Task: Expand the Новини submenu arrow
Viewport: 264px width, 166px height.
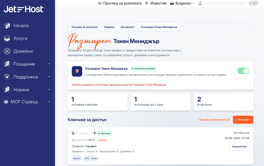Action: tap(49, 90)
